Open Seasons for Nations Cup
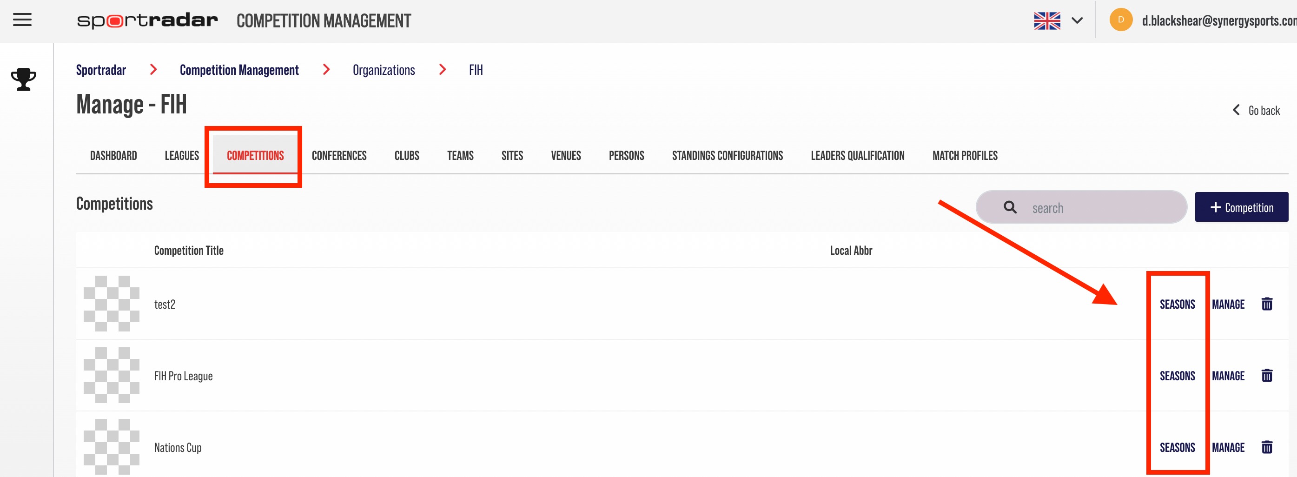Screen dimensions: 1297x477 [x=1177, y=447]
